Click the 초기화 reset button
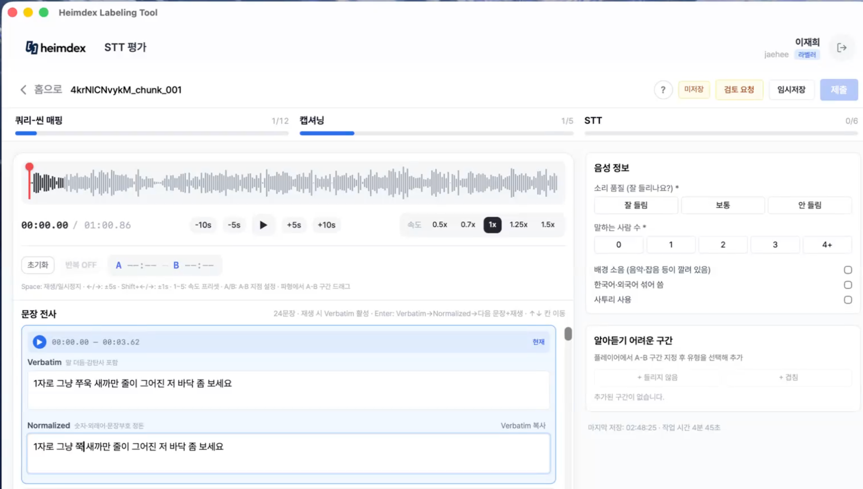This screenshot has width=863, height=489. (38, 265)
